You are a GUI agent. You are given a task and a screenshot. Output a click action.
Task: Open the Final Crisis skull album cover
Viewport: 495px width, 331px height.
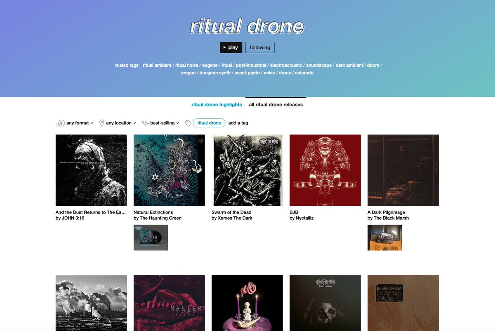[x=325, y=303]
